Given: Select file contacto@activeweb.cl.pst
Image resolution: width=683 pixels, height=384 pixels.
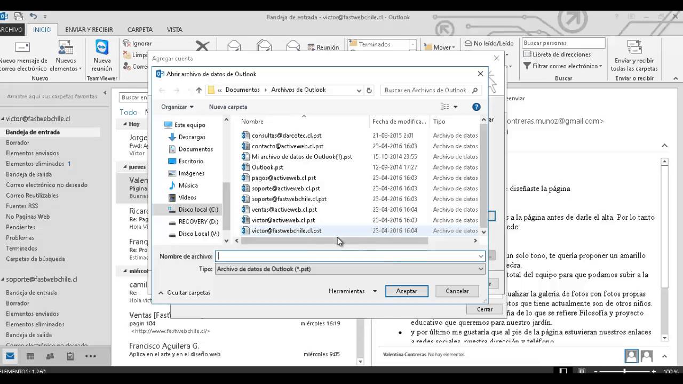Looking at the screenshot, I should click(288, 146).
